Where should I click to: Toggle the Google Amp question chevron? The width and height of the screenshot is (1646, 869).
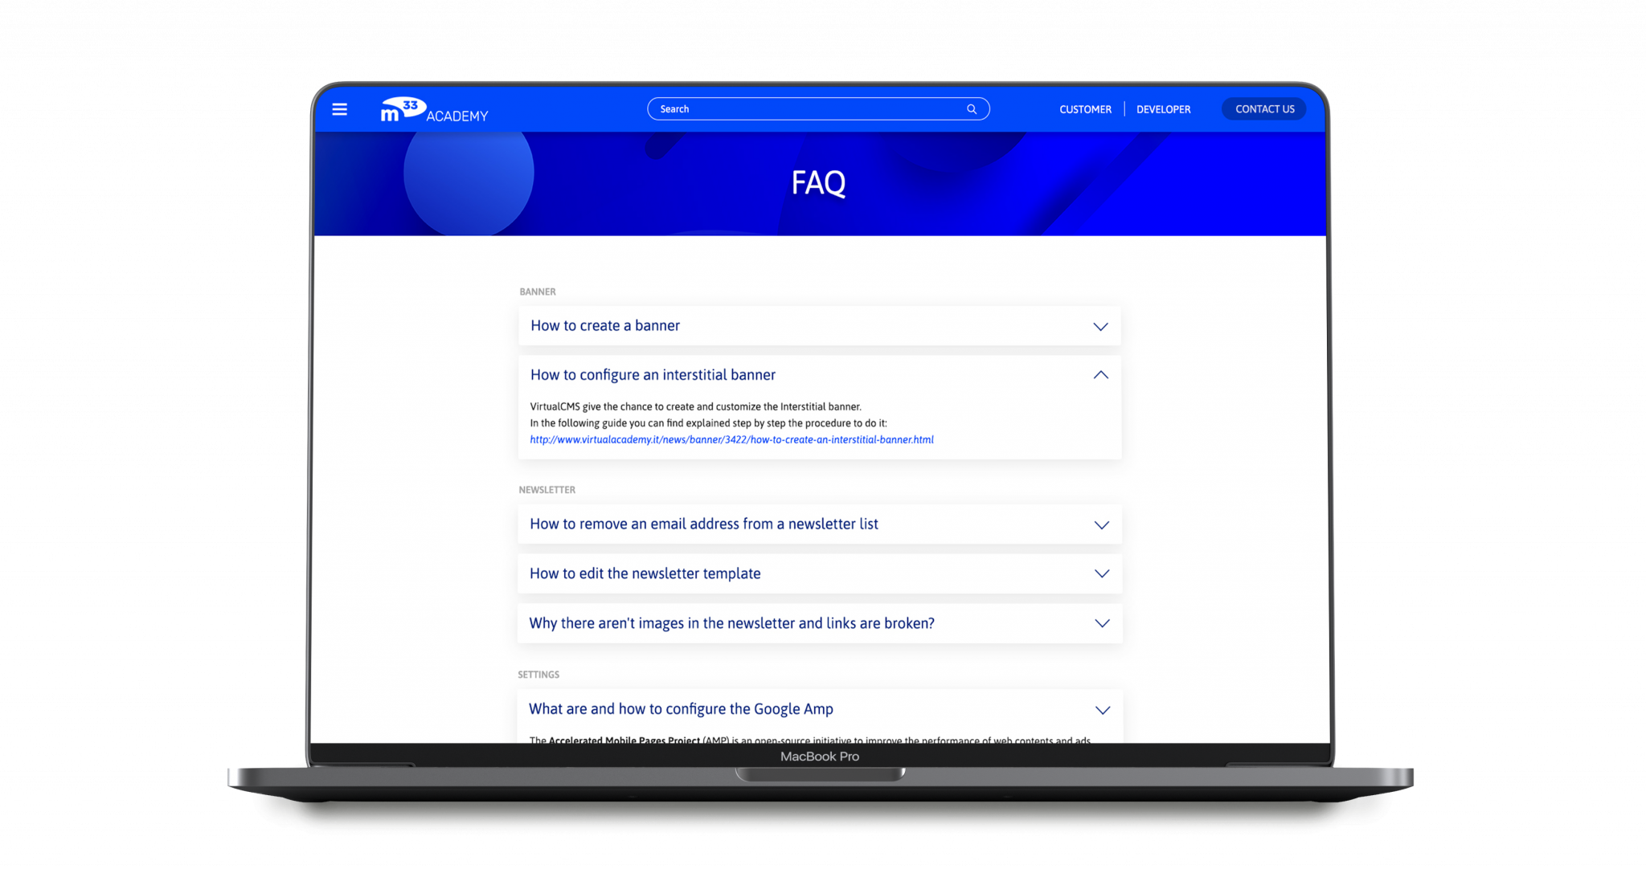1103,710
